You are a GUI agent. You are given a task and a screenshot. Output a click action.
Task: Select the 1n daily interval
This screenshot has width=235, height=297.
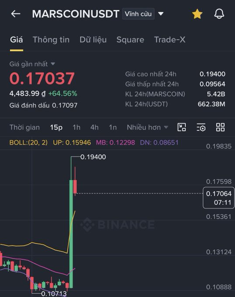click(113, 127)
